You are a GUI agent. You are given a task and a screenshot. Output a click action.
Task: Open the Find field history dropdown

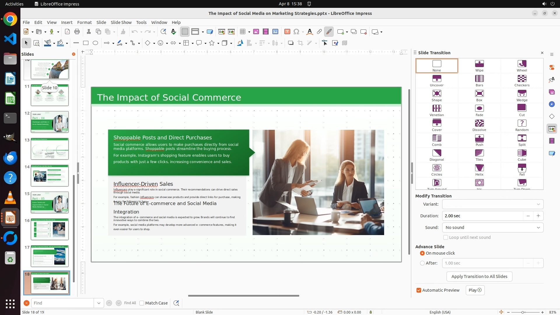point(99,303)
